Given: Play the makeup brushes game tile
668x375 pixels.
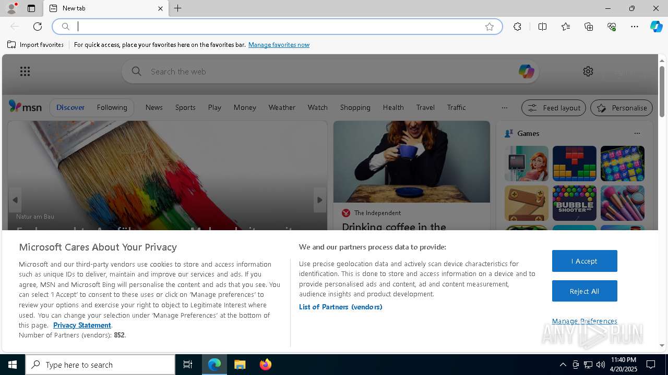Looking at the screenshot, I should [622, 203].
